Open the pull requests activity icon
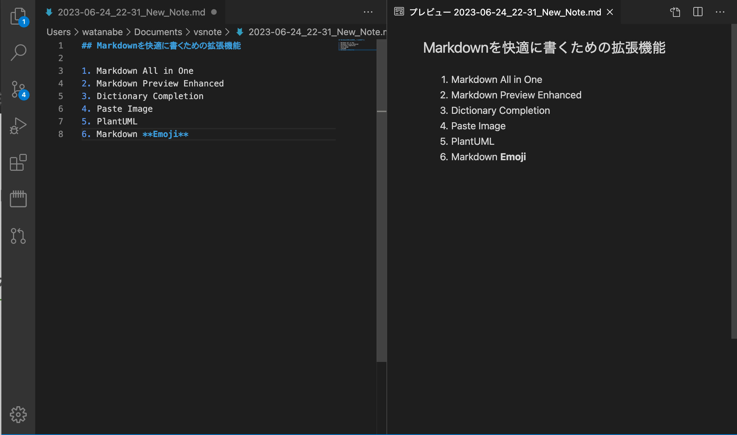The image size is (737, 435). pyautogui.click(x=18, y=236)
